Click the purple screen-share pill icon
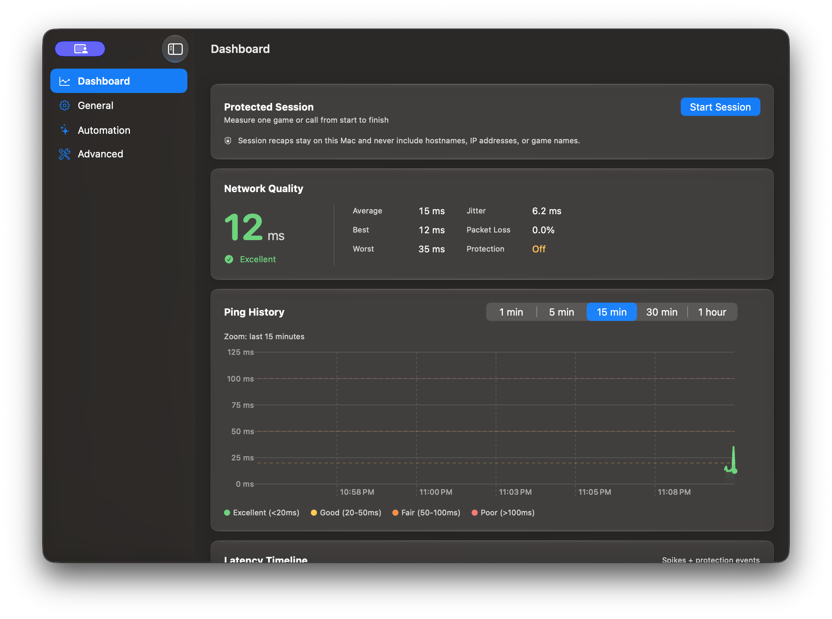832x619 pixels. [x=80, y=49]
